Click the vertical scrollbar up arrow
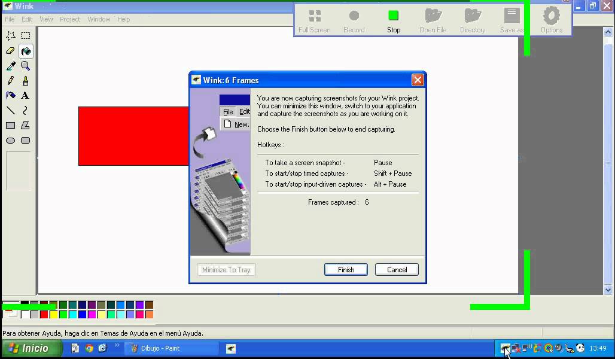Screen dimensions: 615x359 point(608,32)
